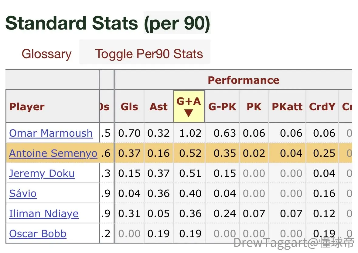Open Iliman Ndiaye player page
Screen dimensions: 358x253
pos(44,214)
